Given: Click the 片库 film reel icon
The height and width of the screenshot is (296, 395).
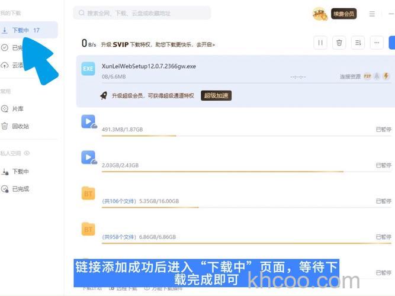Looking at the screenshot, I should [x=5, y=109].
